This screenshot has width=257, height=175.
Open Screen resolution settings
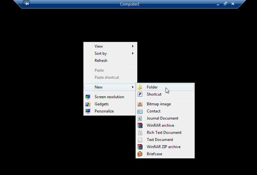coord(110,97)
